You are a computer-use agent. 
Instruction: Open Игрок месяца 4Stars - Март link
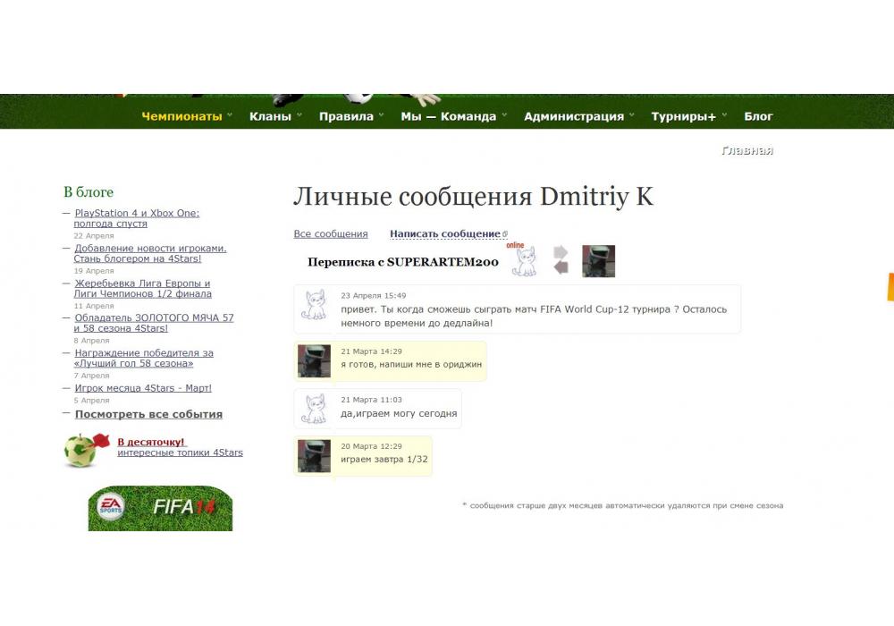143,388
